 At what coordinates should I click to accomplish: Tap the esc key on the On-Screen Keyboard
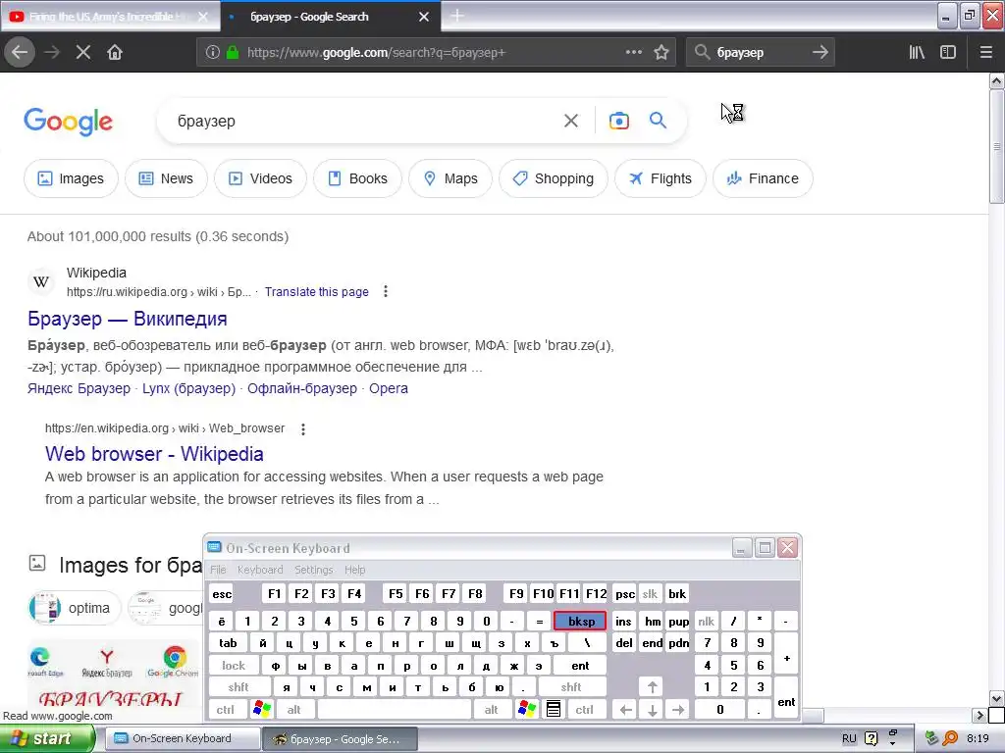click(222, 594)
